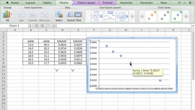The height and width of the screenshot is (110, 195).
Task: Open the Tables ribbon tab
Action: (x=47, y=3)
